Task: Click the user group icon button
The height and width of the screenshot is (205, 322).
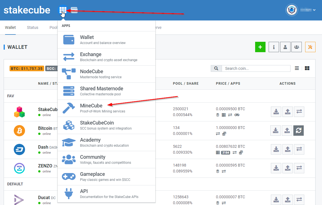Action: coord(296,47)
